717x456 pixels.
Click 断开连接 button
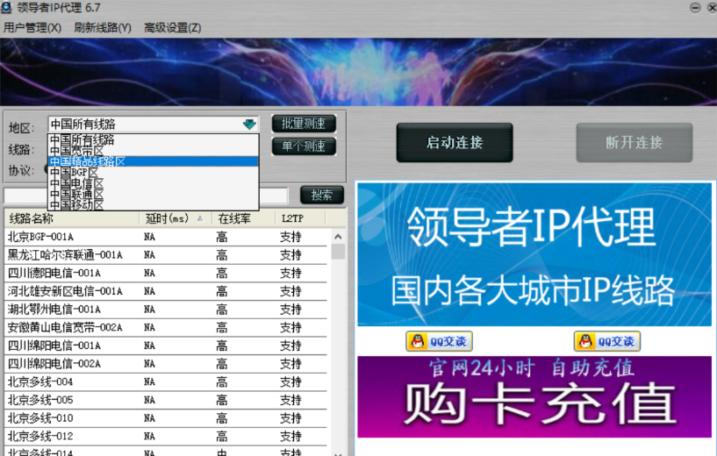point(635,143)
